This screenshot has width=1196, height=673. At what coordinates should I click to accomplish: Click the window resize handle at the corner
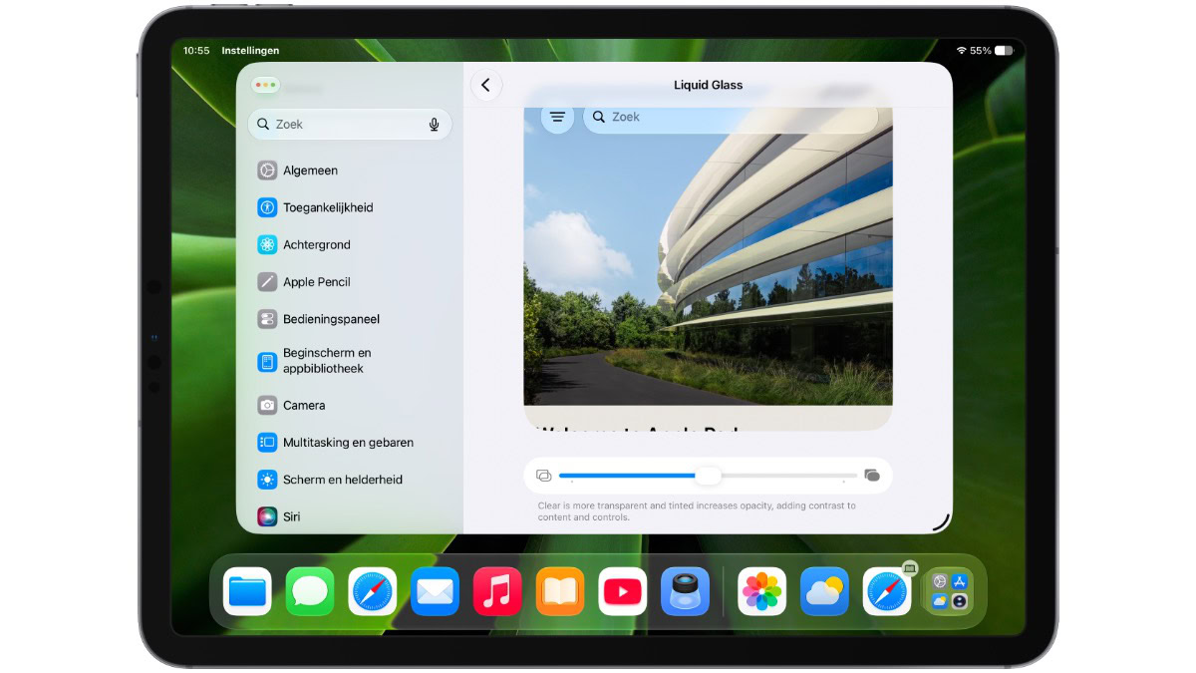[941, 521]
